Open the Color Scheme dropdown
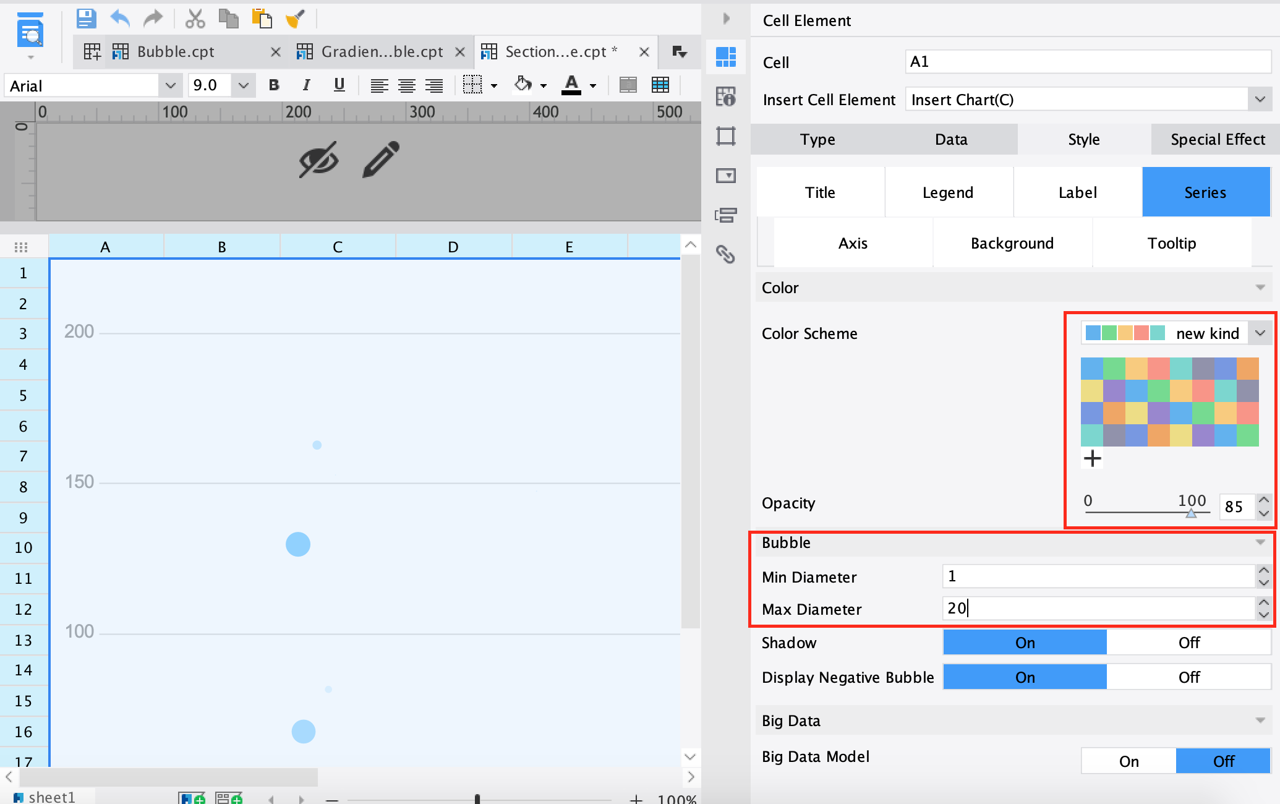 pos(1260,333)
